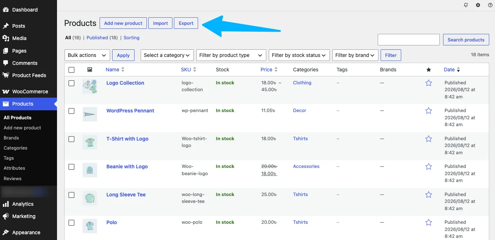Click the Add new product button
Viewport: 495px width, 240px height.
[123, 23]
